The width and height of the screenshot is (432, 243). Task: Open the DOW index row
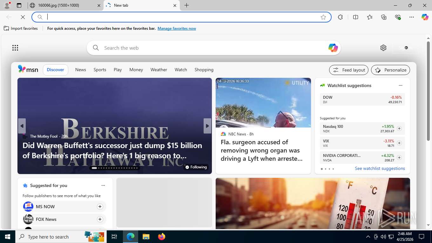pos(362,99)
